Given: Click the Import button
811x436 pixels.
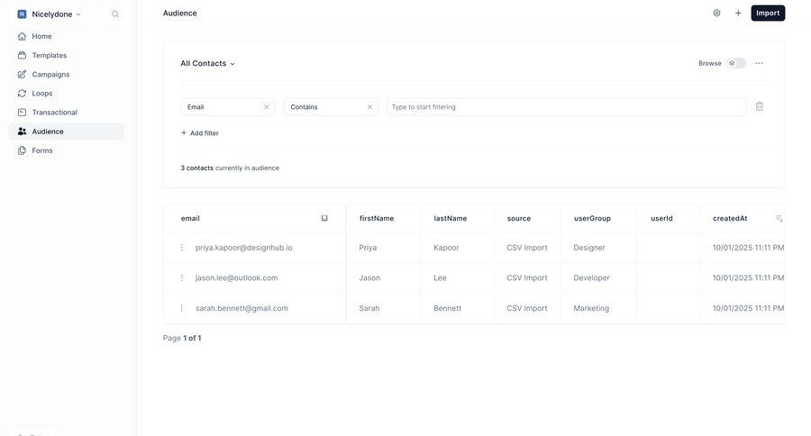Looking at the screenshot, I should [768, 13].
